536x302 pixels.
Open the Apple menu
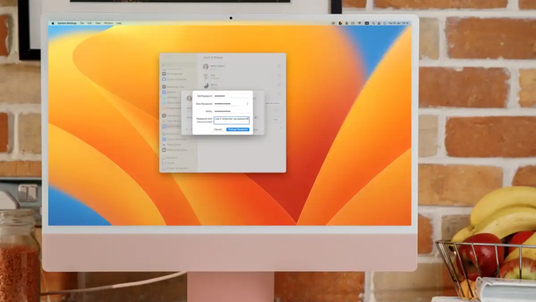(52, 23)
